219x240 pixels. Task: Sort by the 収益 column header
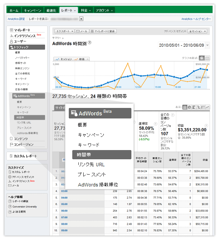(x=201, y=160)
